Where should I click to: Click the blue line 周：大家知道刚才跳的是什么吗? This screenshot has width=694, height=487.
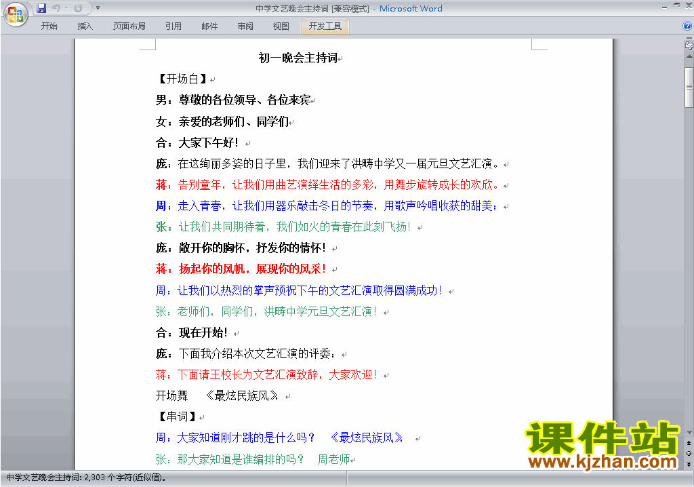(x=280, y=438)
